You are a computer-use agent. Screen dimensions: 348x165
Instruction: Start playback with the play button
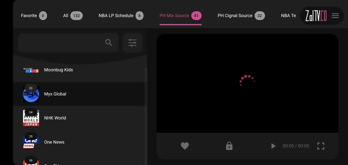[273, 146]
